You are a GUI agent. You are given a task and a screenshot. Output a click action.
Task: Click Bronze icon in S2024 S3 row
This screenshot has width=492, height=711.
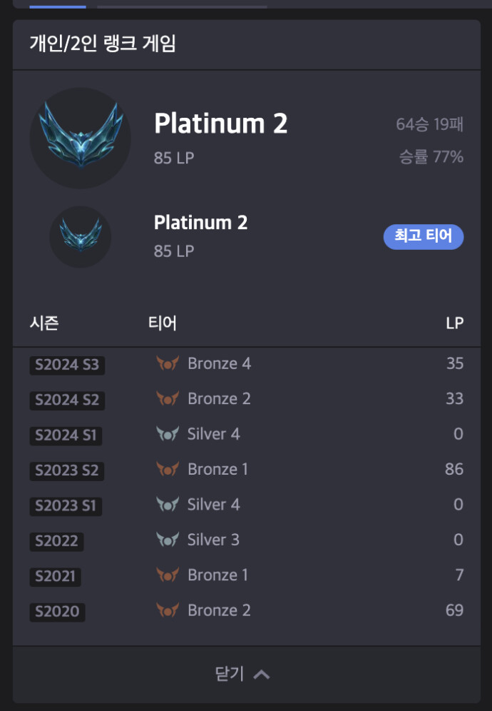[167, 364]
